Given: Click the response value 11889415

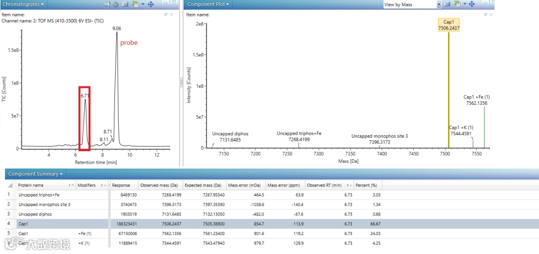Looking at the screenshot, I should [127, 244].
